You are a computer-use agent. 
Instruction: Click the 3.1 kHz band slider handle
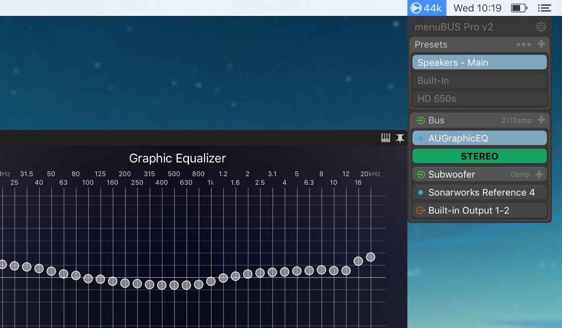coord(272,272)
